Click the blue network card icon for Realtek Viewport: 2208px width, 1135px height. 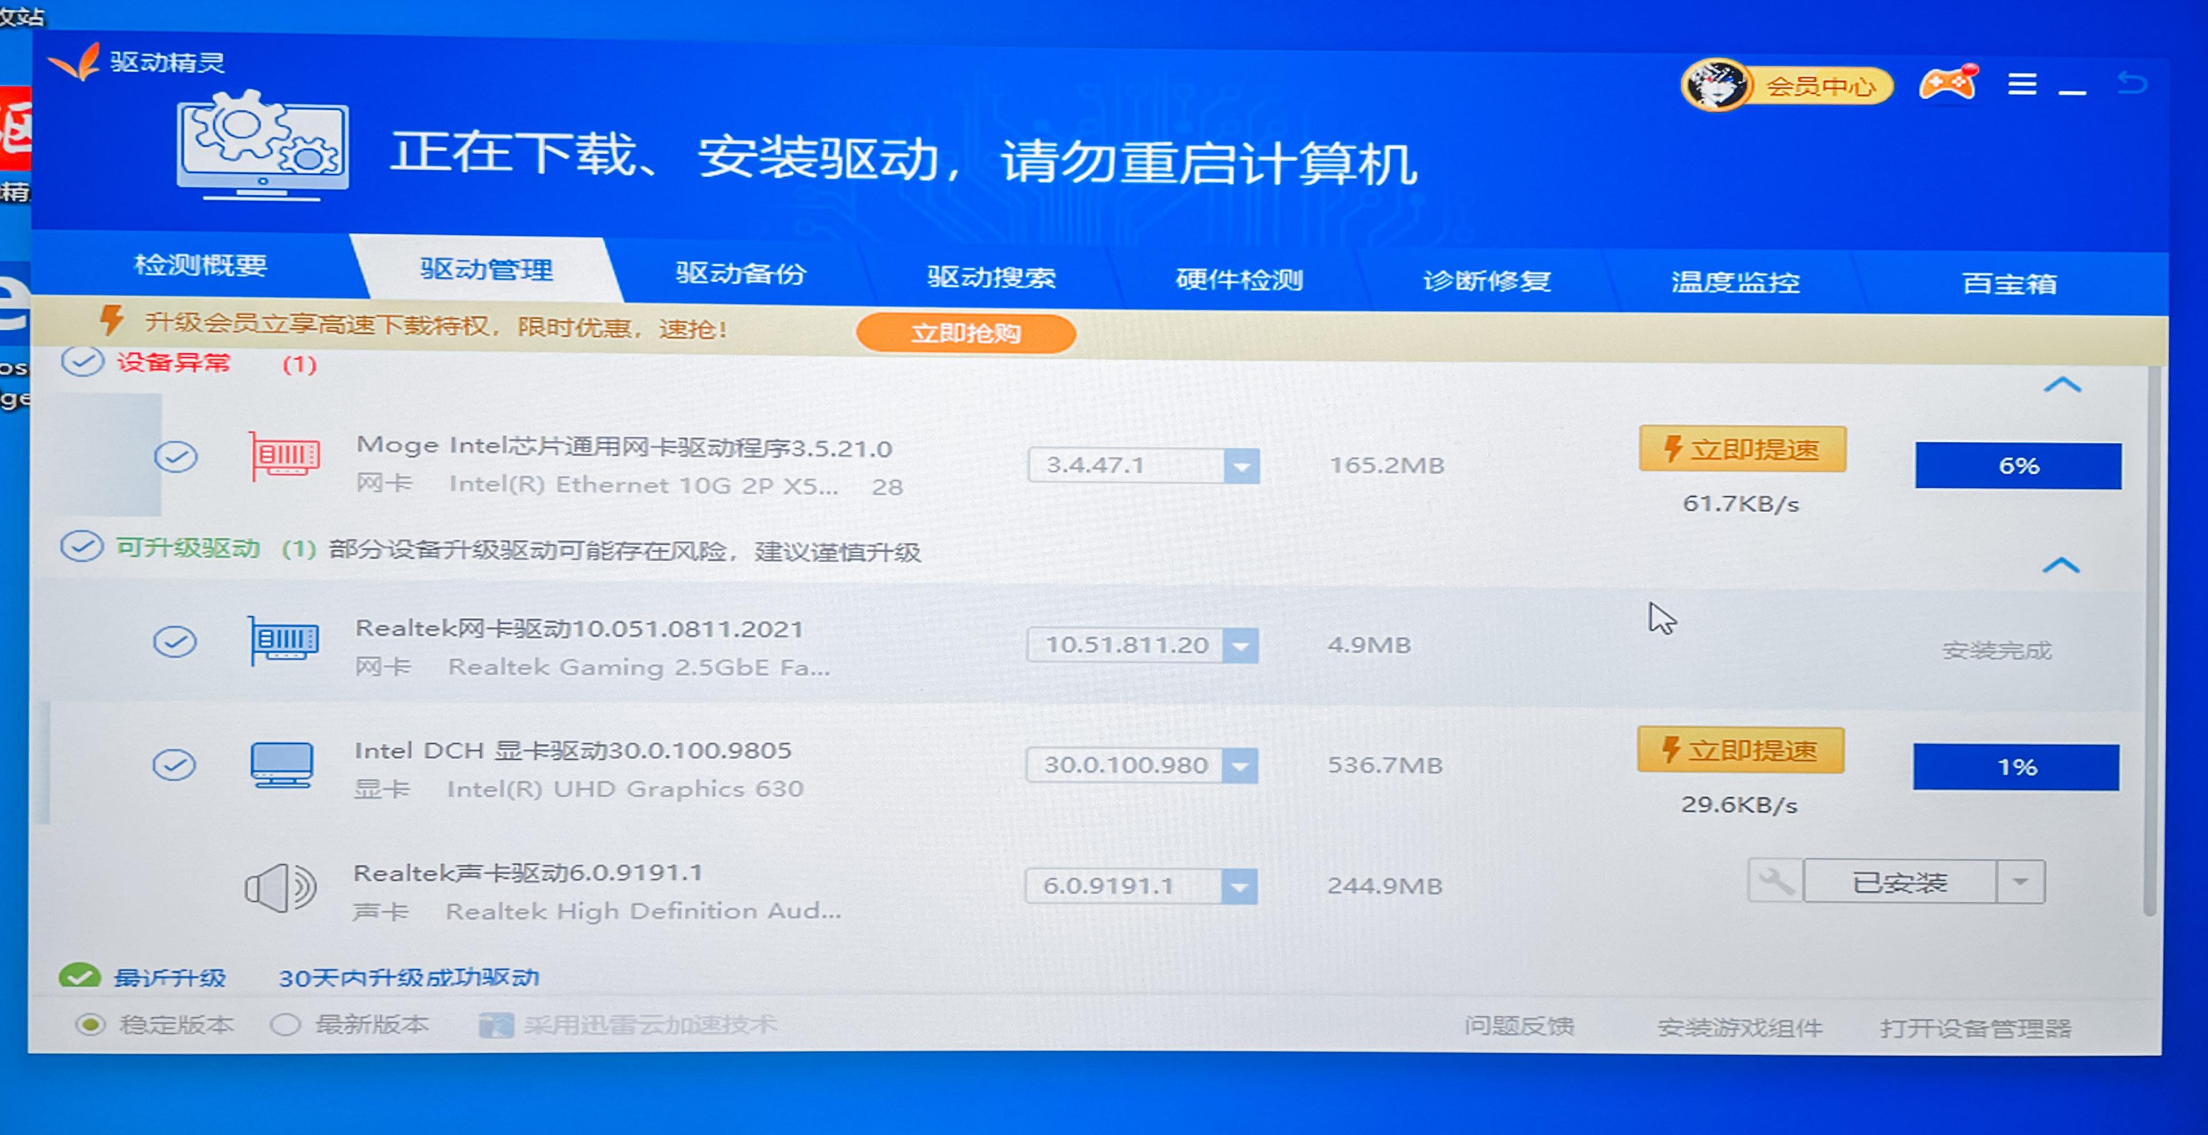[x=284, y=640]
